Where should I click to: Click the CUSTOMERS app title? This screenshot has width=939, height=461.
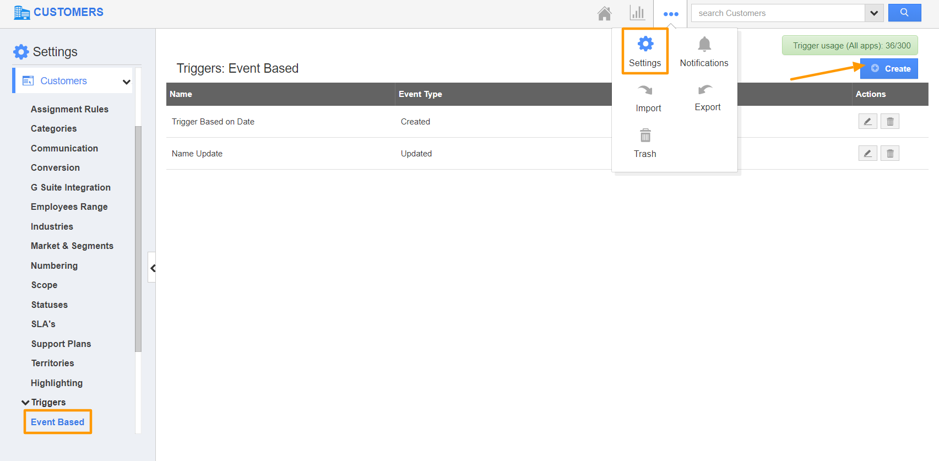pyautogui.click(x=68, y=12)
